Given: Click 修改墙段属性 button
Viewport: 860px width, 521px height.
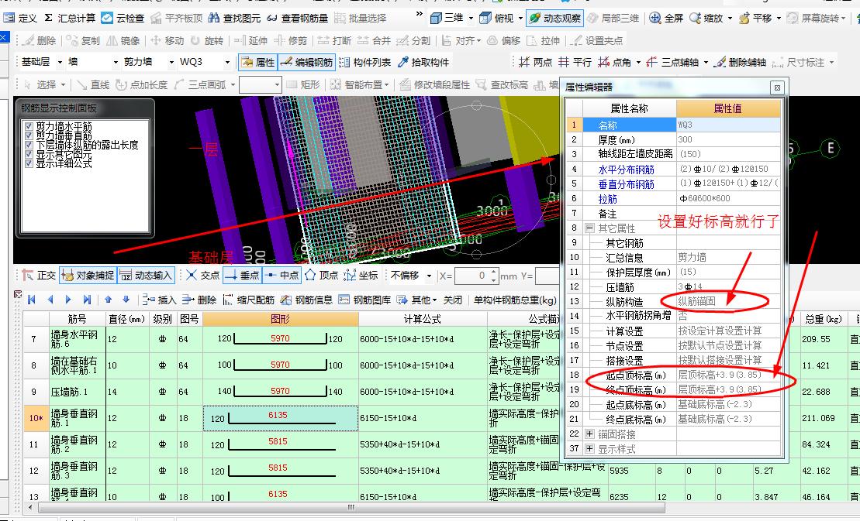Looking at the screenshot, I should click(x=435, y=84).
